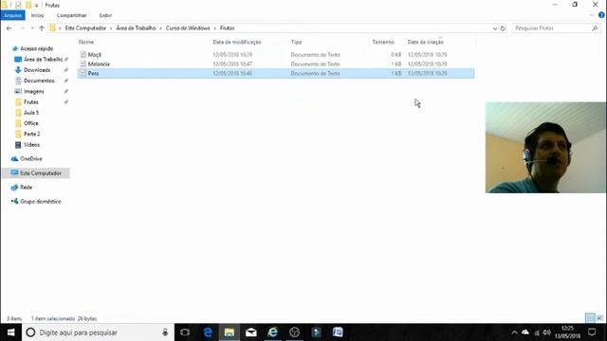Open Parte 2 folder in sidebar
The height and width of the screenshot is (341, 607).
pyautogui.click(x=31, y=135)
